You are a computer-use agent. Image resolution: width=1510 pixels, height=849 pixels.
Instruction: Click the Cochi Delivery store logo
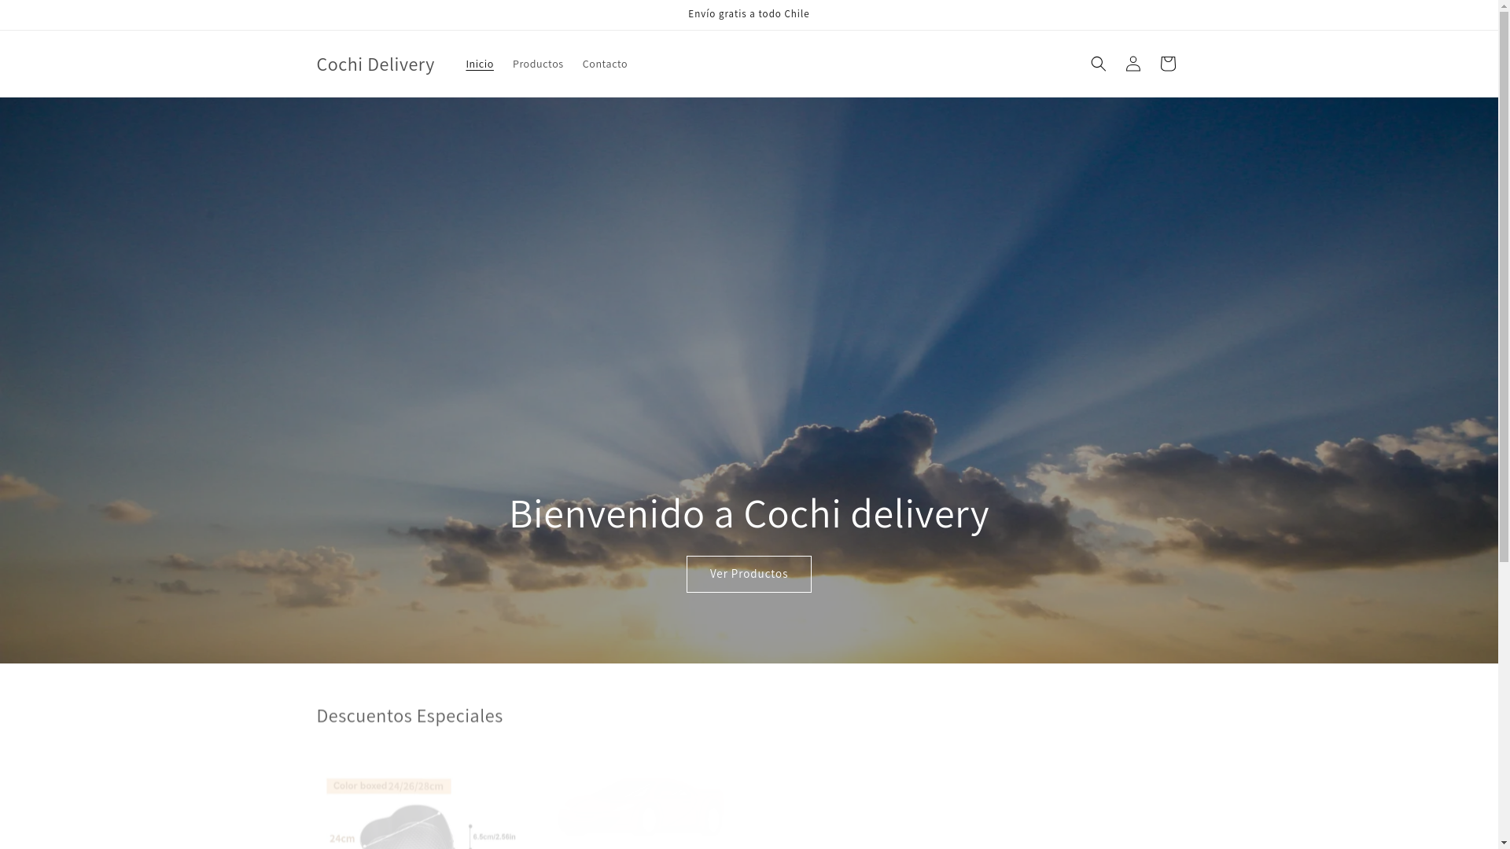(375, 64)
